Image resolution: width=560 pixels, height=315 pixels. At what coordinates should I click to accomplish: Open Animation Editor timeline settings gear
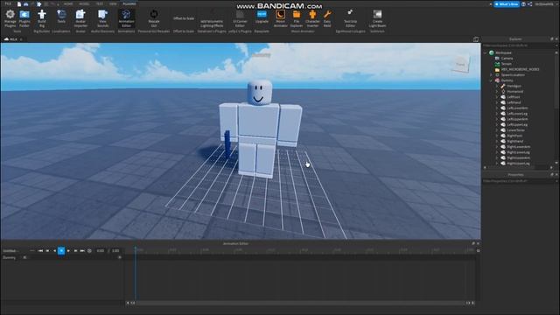pyautogui.click(x=479, y=251)
